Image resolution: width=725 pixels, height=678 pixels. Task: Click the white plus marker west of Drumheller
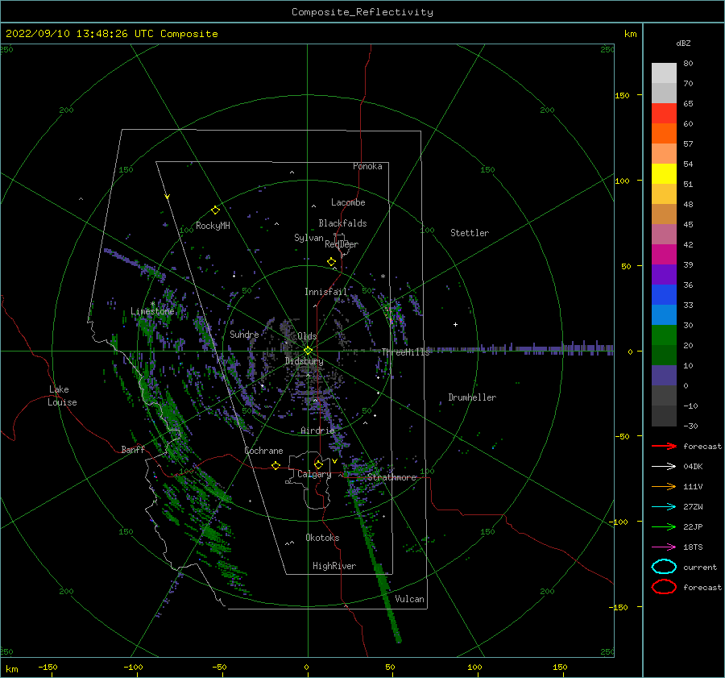click(455, 324)
